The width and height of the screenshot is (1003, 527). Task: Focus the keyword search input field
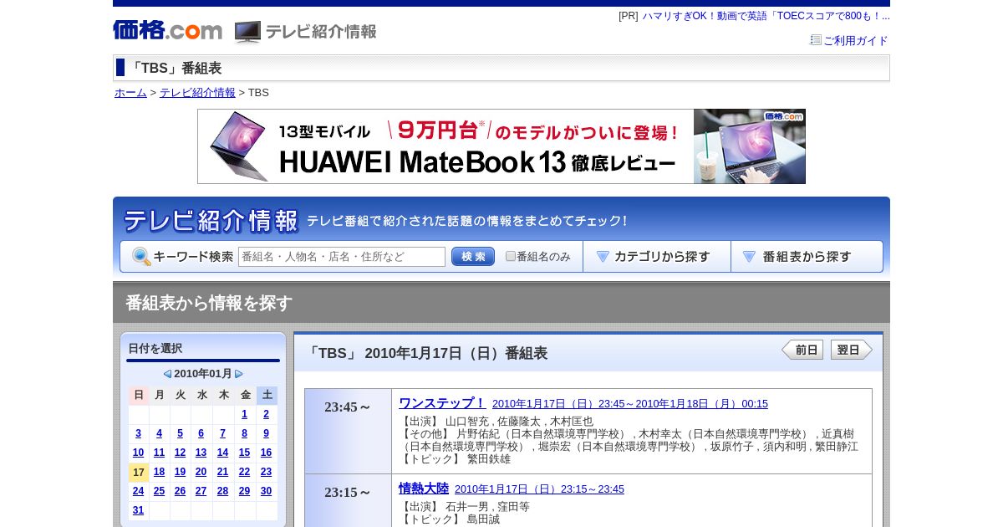point(342,257)
